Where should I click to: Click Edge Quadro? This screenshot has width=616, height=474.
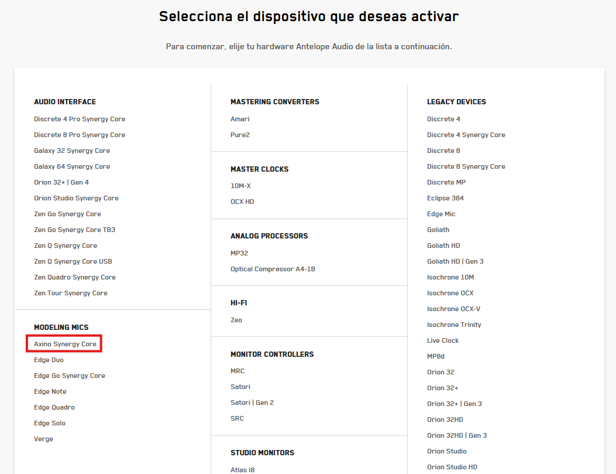[x=54, y=407]
